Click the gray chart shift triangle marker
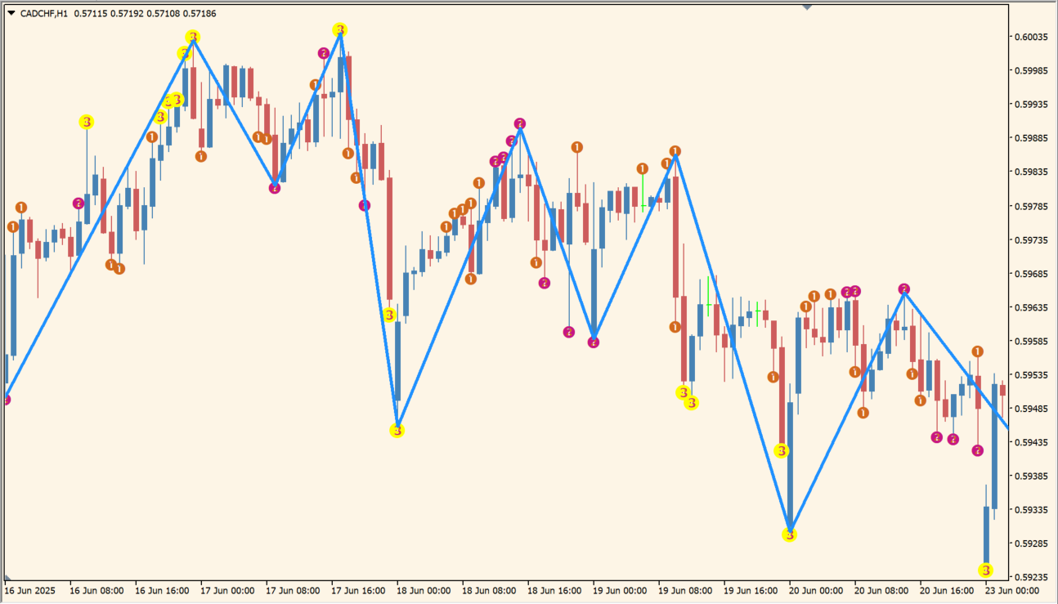Viewport: 1058px width, 604px height. pyautogui.click(x=807, y=7)
